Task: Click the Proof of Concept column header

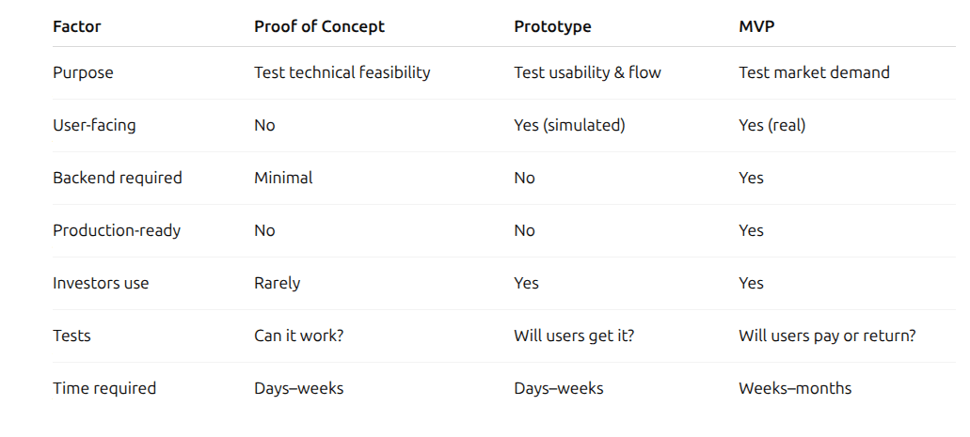Action: (x=319, y=26)
